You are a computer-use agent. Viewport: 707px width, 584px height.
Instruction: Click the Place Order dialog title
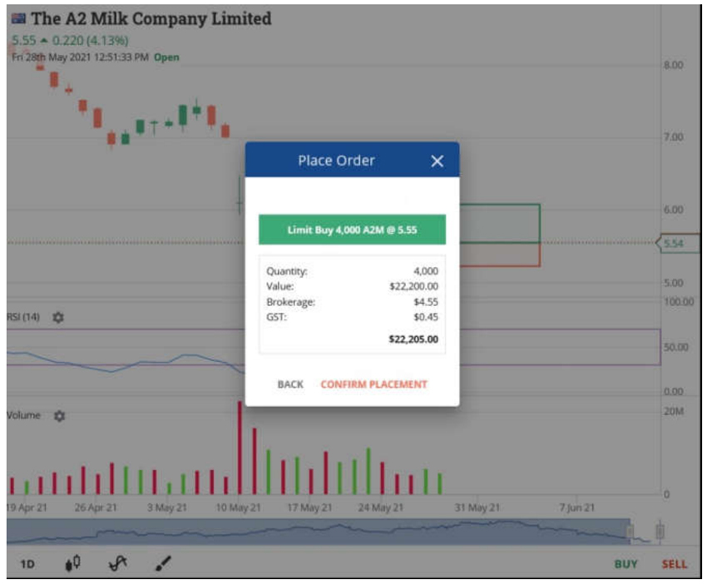[336, 161]
